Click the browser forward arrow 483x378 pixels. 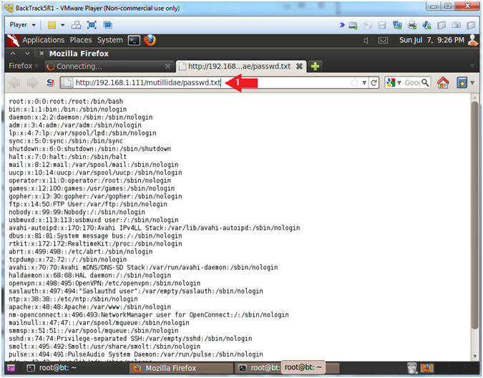click(33, 82)
